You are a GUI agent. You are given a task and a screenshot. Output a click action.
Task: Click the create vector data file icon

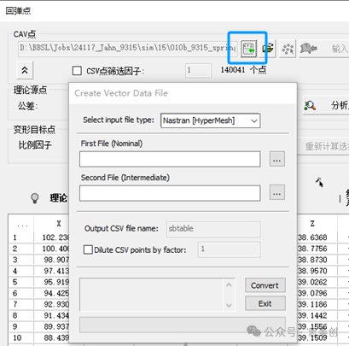coord(248,49)
